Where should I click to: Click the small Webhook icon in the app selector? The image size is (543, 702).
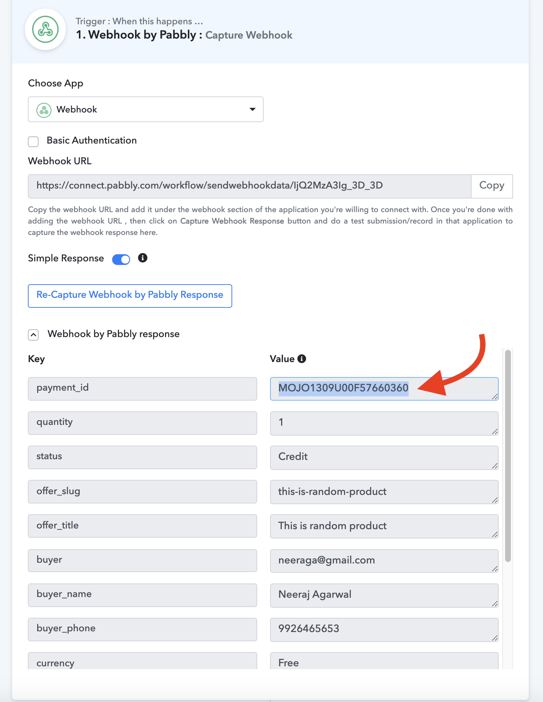[x=44, y=110]
